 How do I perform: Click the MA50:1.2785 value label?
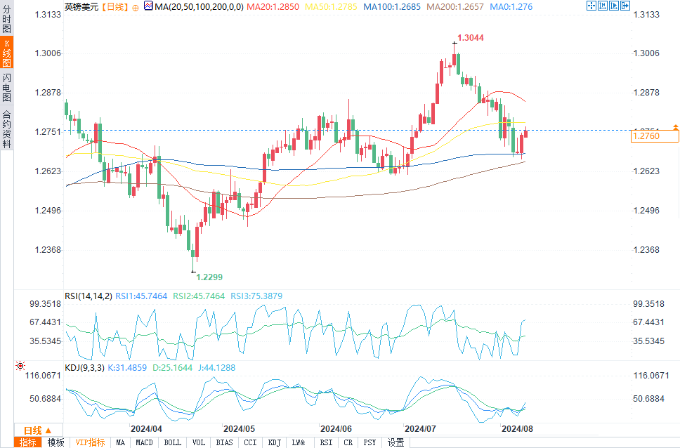331,7
